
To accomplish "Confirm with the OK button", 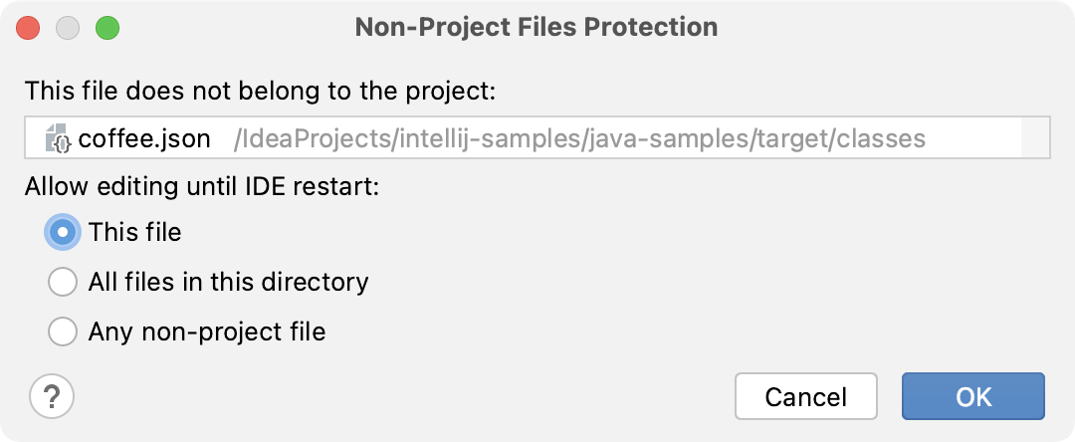I will point(972,396).
